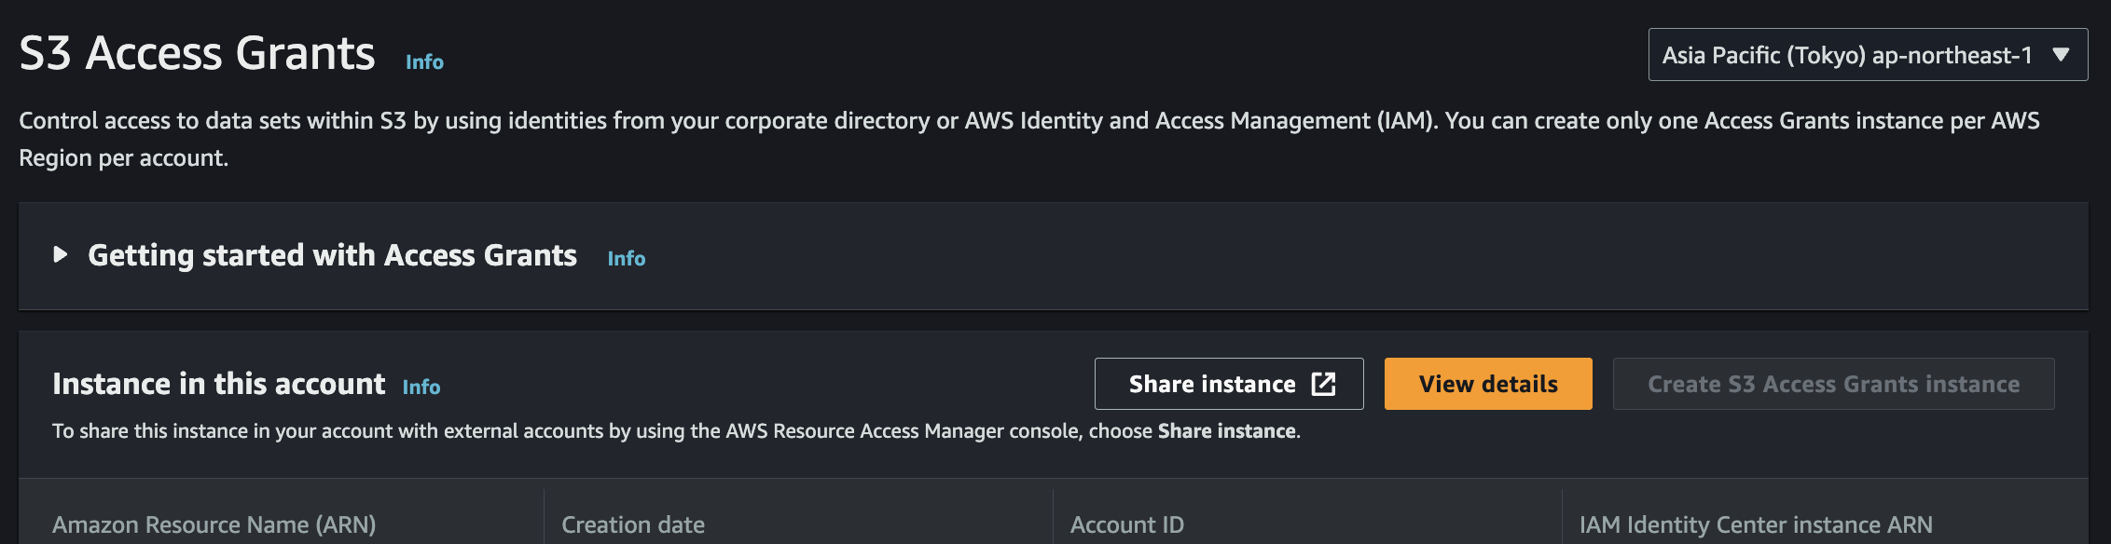Click the Account ID column header

(1127, 524)
